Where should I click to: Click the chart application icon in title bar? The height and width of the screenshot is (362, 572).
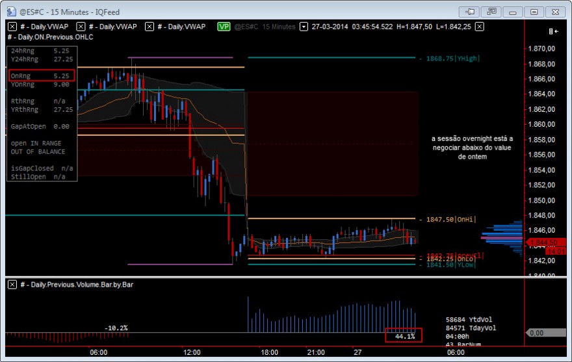11,12
